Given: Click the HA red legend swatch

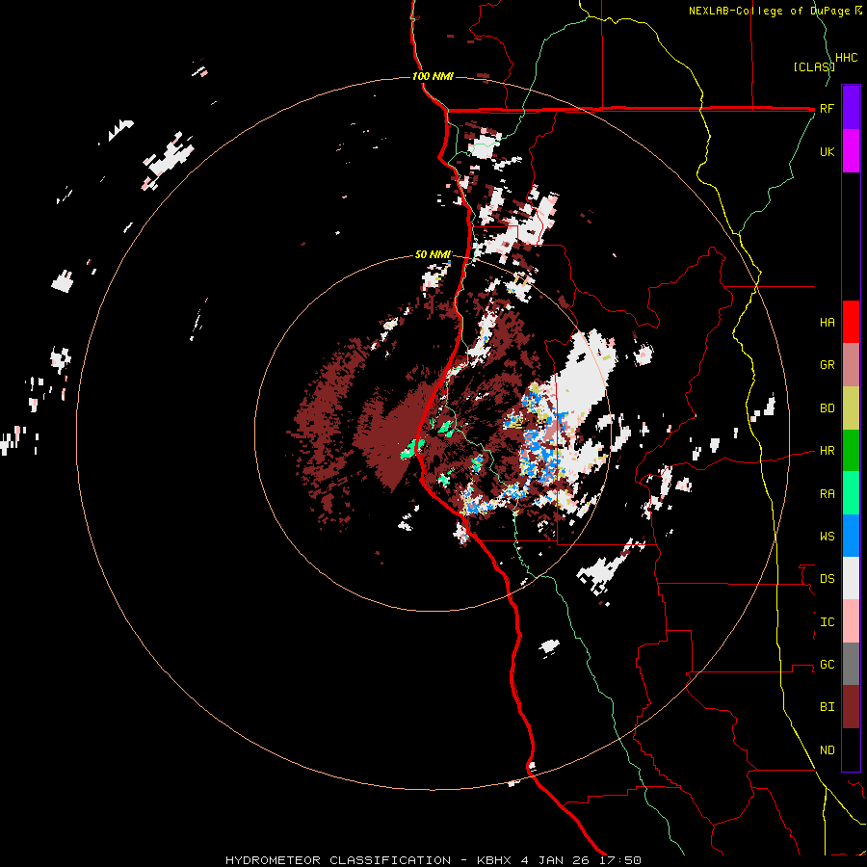Looking at the screenshot, I should (851, 322).
